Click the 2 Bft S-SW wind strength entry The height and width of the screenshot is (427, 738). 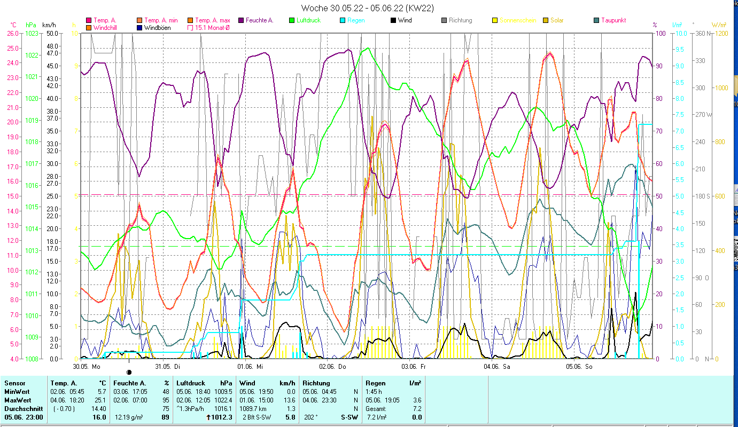point(258,417)
